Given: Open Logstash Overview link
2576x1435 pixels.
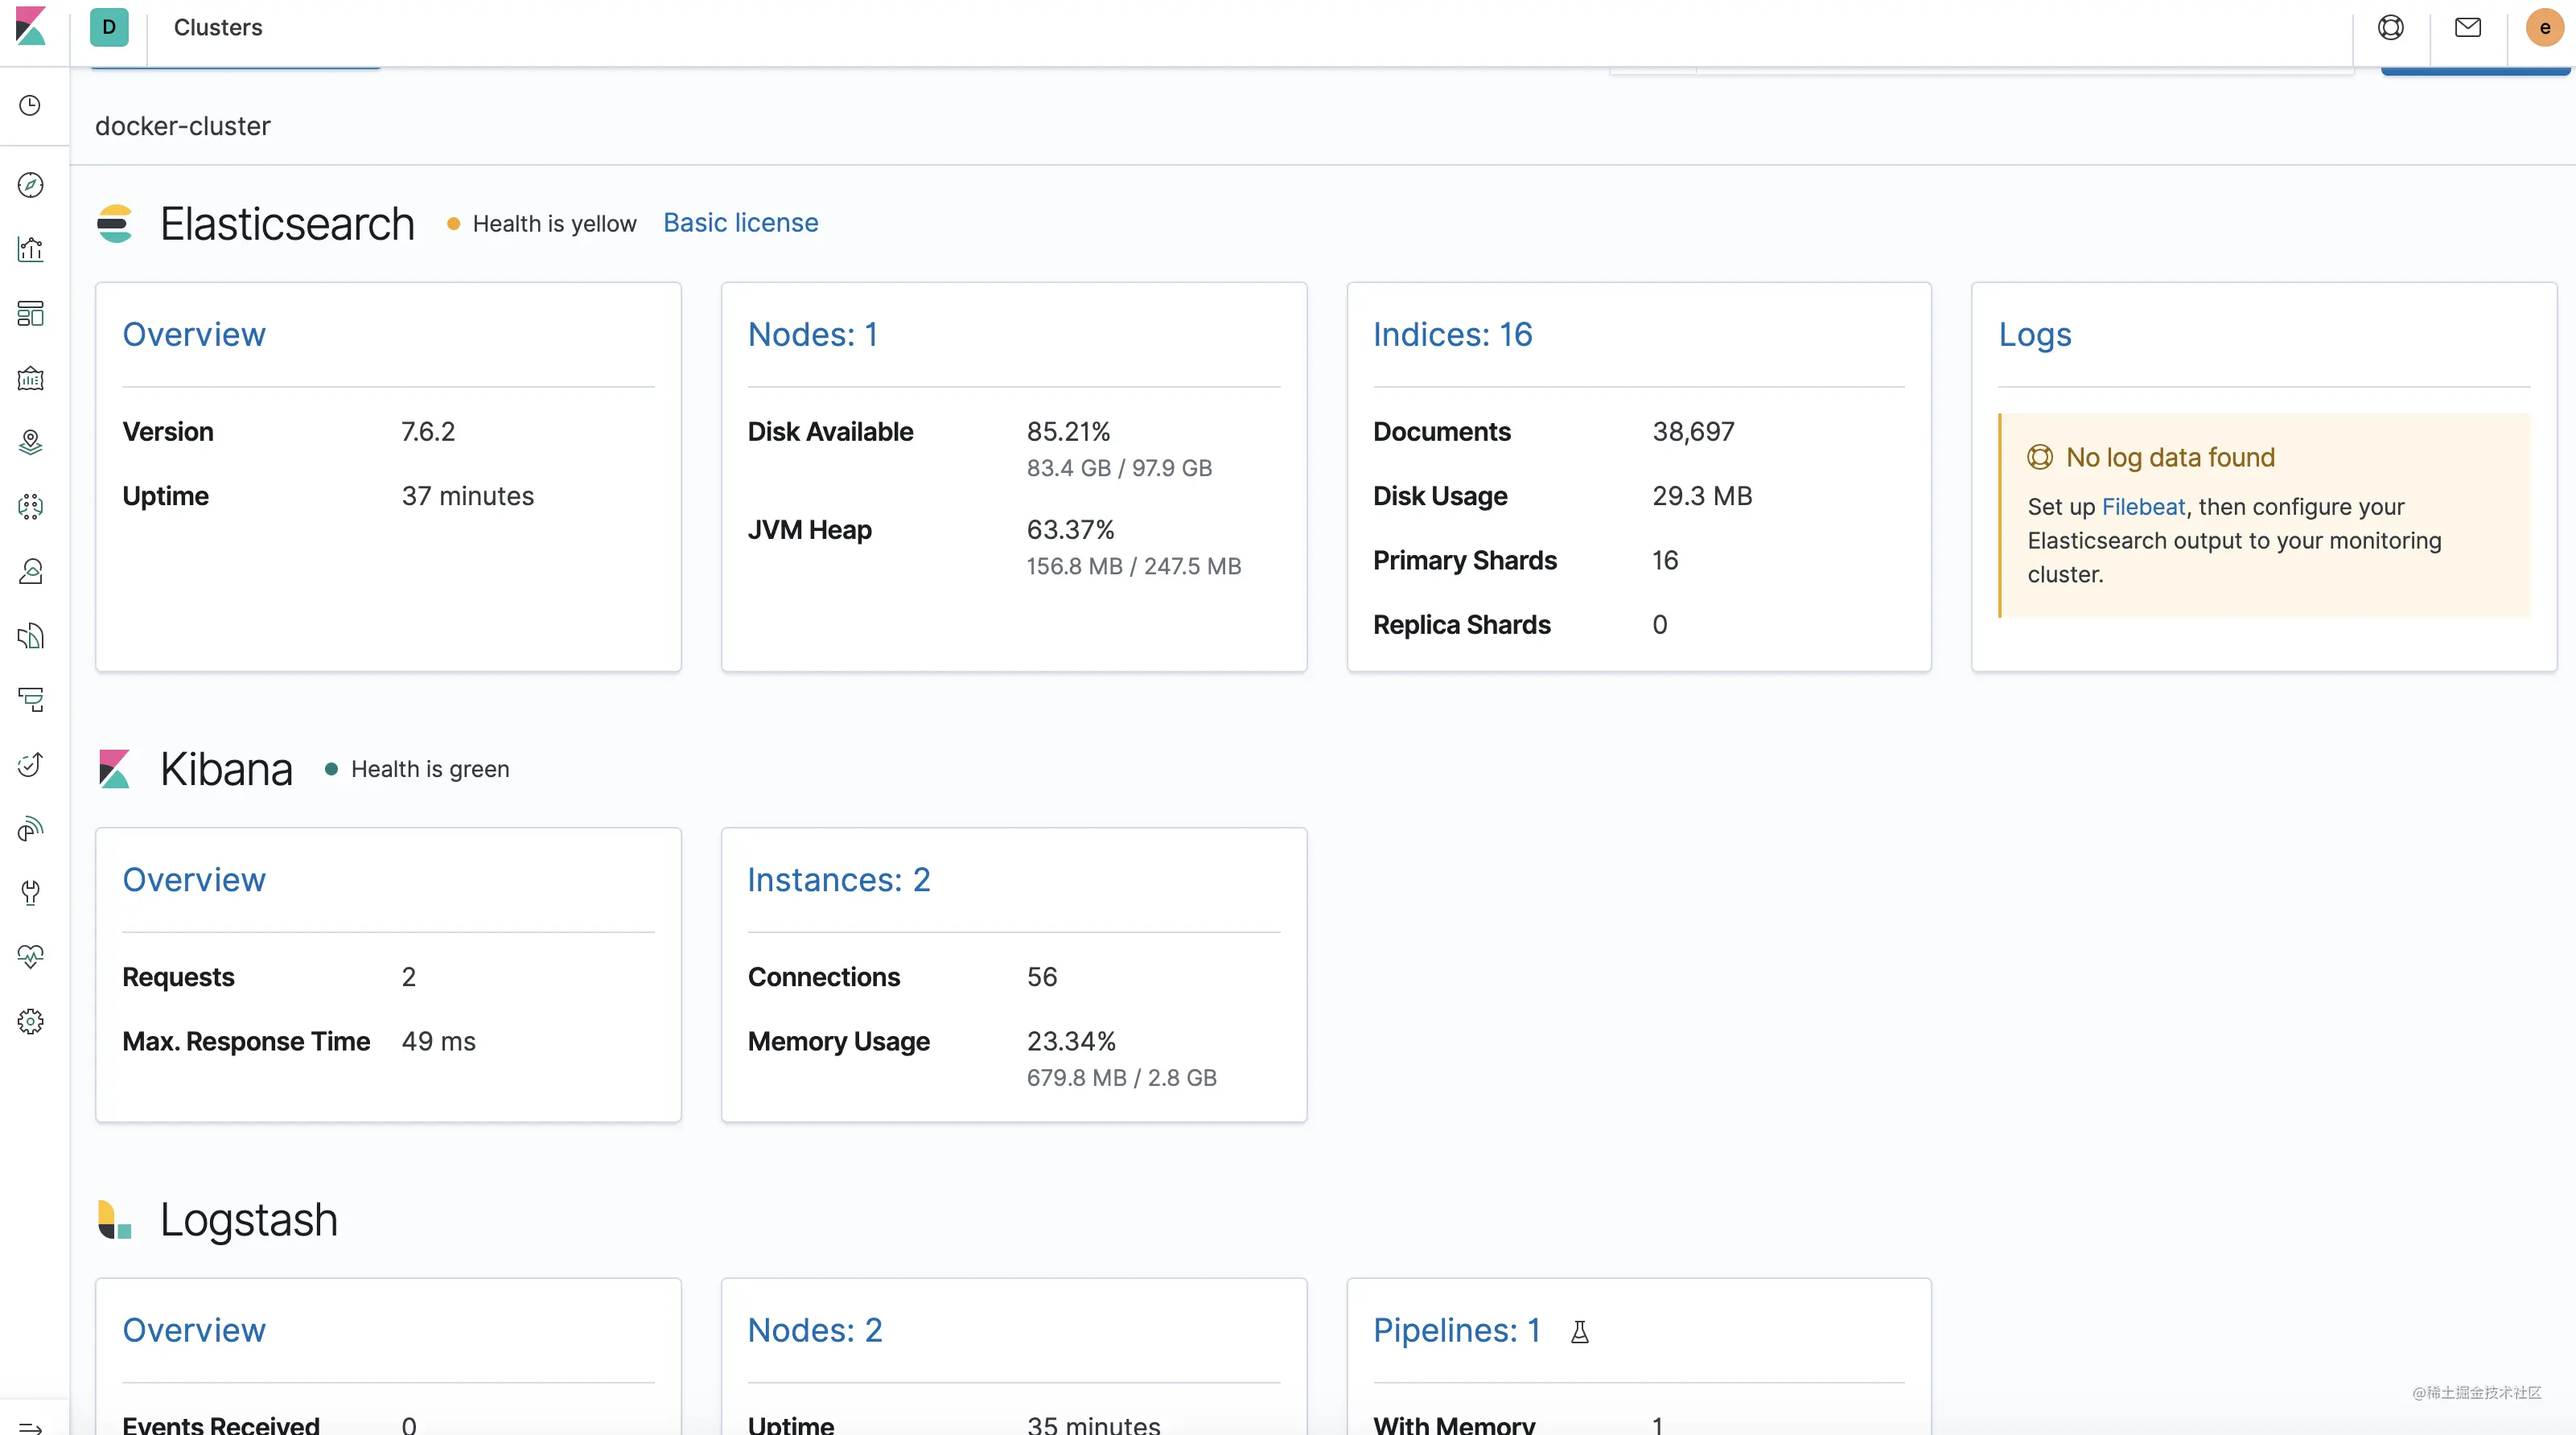Looking at the screenshot, I should click(x=194, y=1330).
